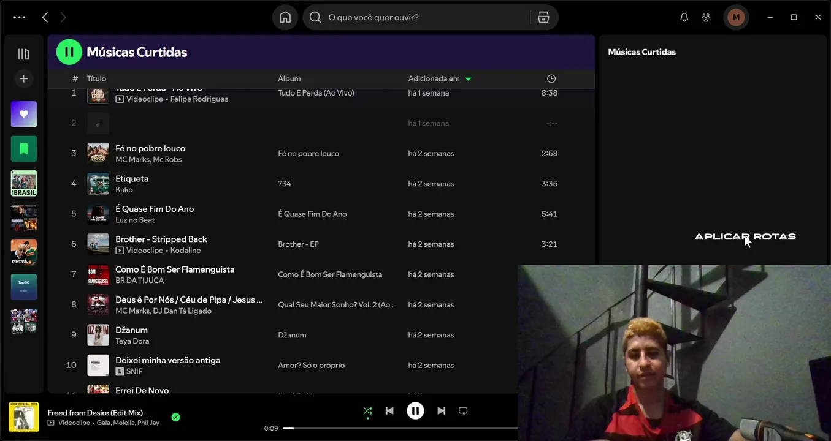831x441 pixels.
Task: Select the track Brother - Stripped Back
Action: [x=161, y=239]
